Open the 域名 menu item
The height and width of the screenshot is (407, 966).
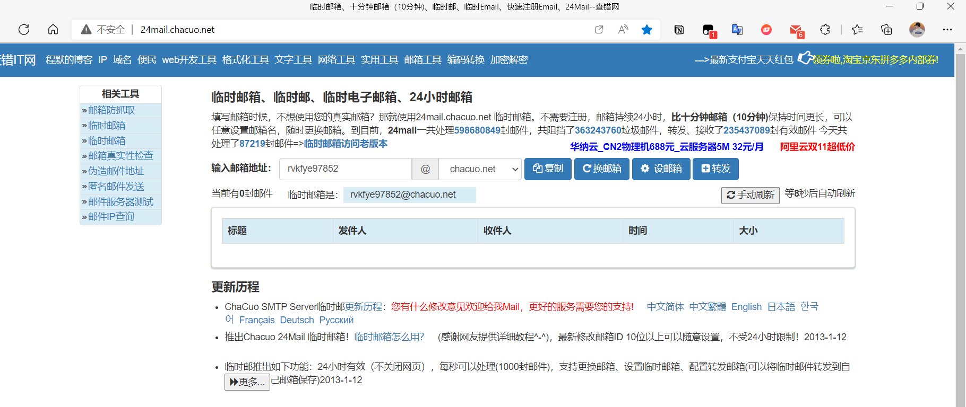[x=122, y=60]
